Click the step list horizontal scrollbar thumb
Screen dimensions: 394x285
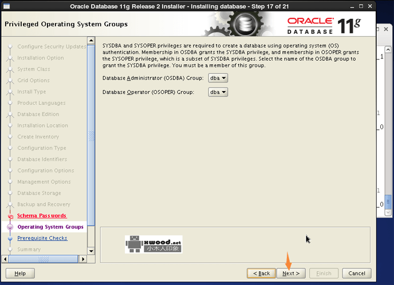coord(43,259)
